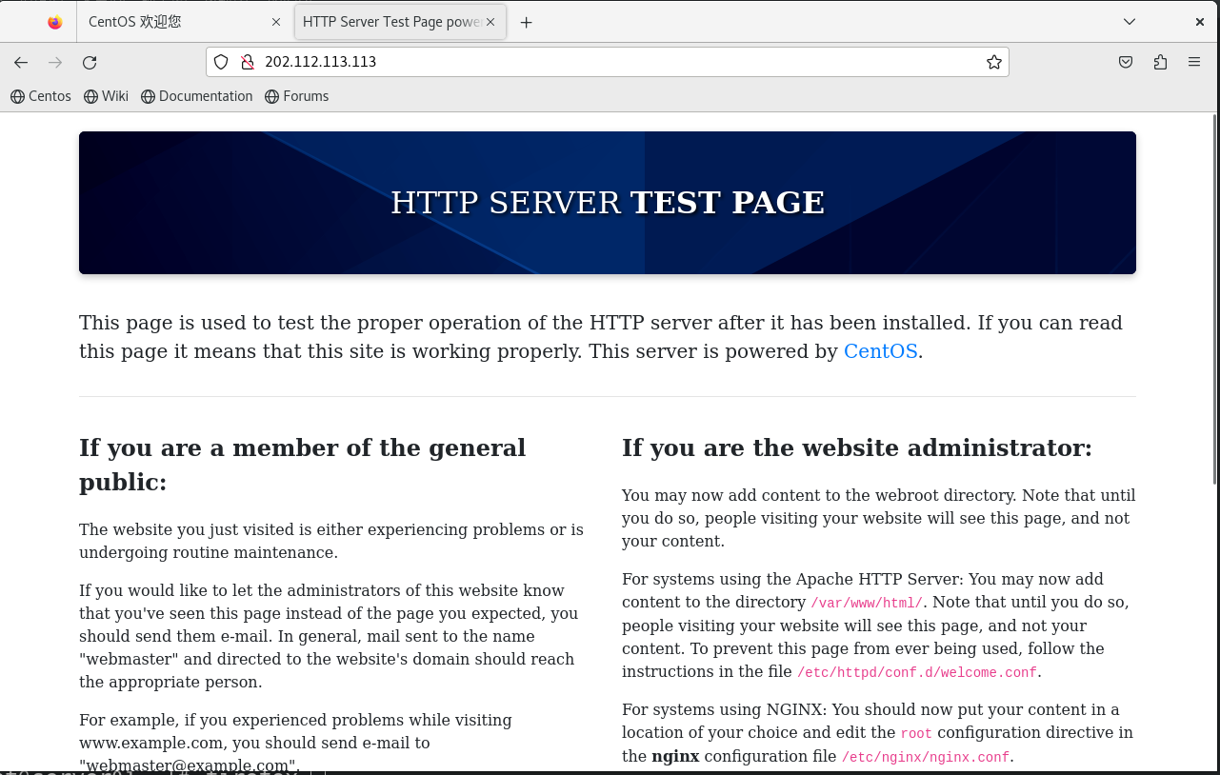
Task: Click the website administrator heading
Action: pos(857,447)
